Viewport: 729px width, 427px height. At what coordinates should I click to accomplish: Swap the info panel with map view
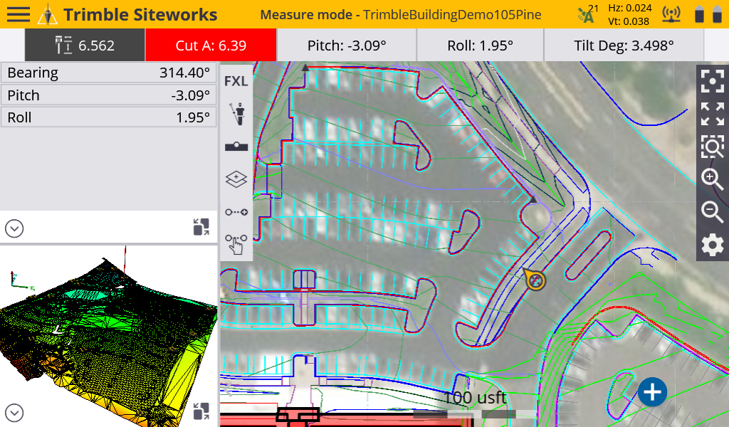(201, 228)
